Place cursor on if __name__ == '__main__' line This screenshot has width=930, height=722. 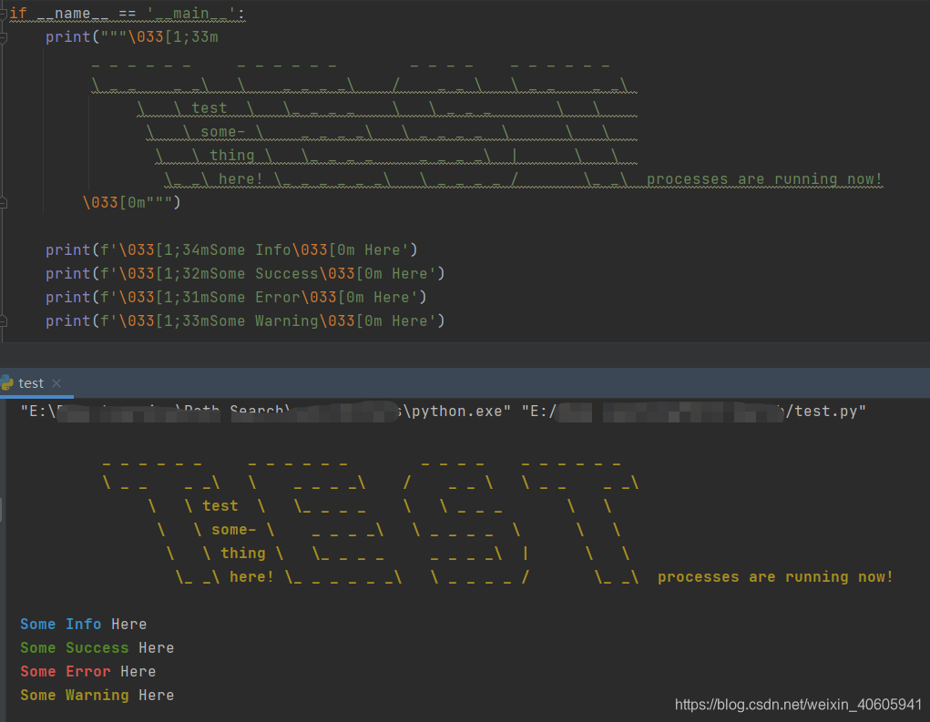(x=127, y=14)
